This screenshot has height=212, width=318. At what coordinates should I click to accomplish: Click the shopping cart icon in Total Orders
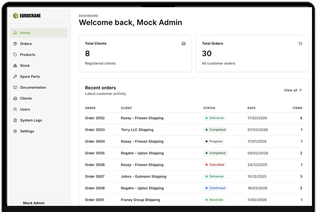click(300, 44)
